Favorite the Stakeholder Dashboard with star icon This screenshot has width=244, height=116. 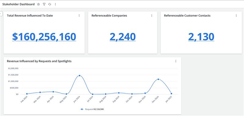[38, 4]
